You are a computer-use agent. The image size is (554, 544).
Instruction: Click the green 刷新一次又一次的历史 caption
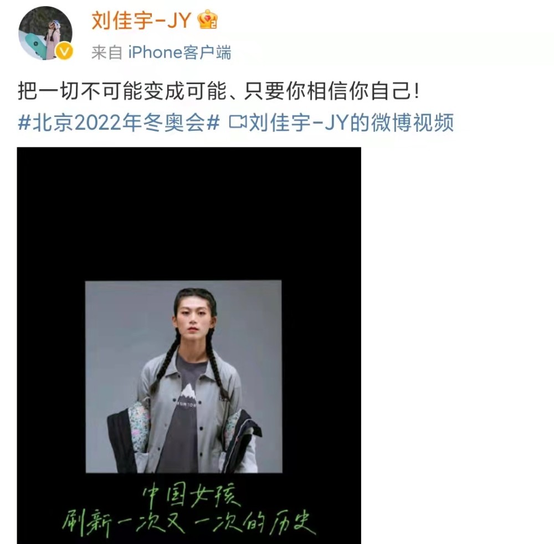click(x=189, y=523)
